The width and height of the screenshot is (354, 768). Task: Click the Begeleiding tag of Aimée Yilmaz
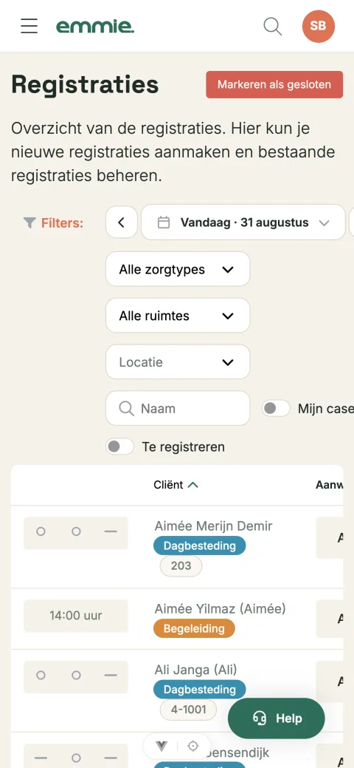(194, 629)
